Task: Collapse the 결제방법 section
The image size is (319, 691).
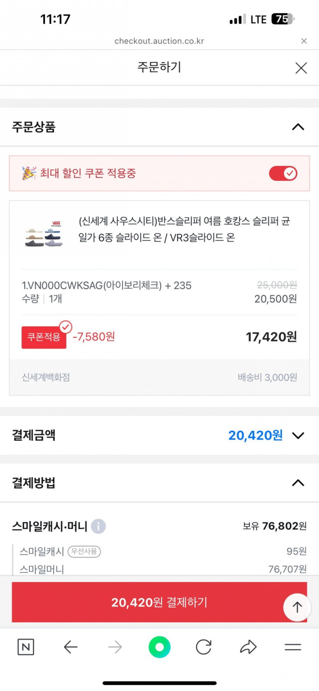Action: tap(298, 483)
